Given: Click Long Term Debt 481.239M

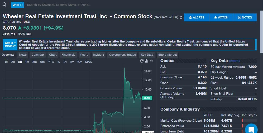Looking at the screenshot, I should tap(211, 131).
